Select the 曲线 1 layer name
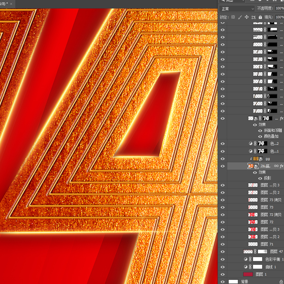Viewport: 284px width, 284px height. pos(271,267)
